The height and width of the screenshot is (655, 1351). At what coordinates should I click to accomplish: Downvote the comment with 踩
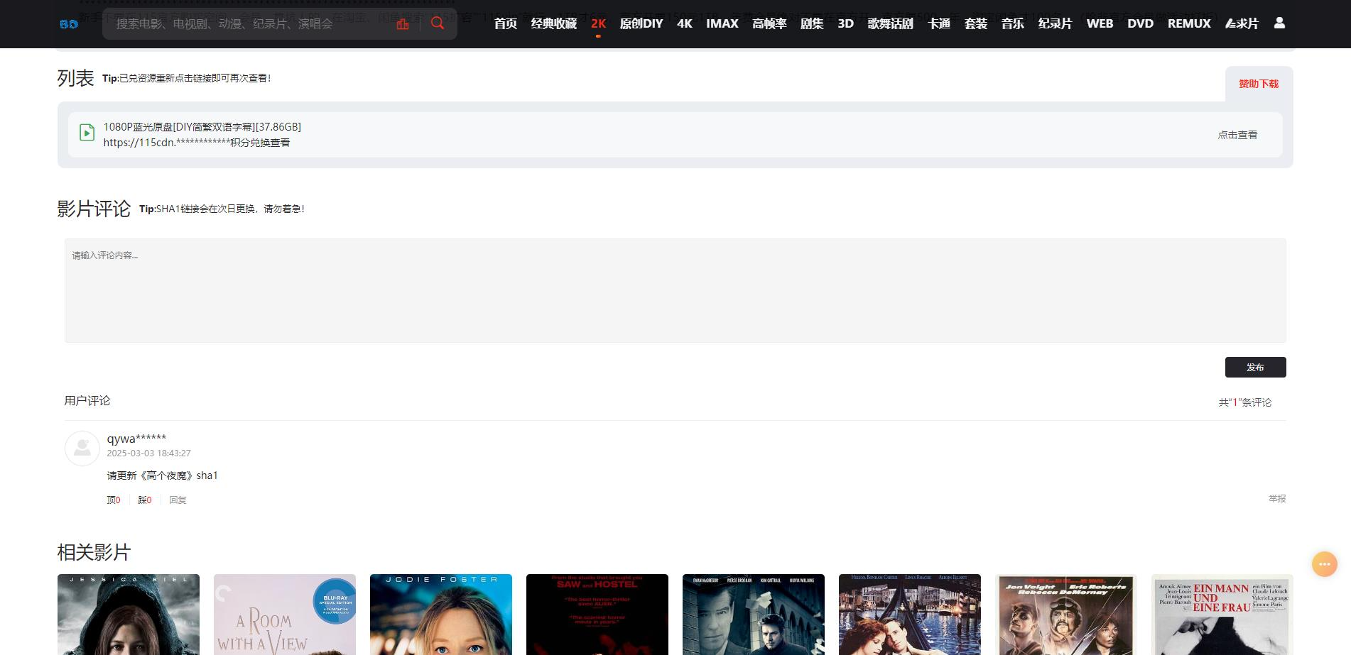pyautogui.click(x=145, y=500)
